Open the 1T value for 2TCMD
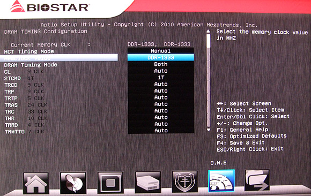 [x=161, y=78]
